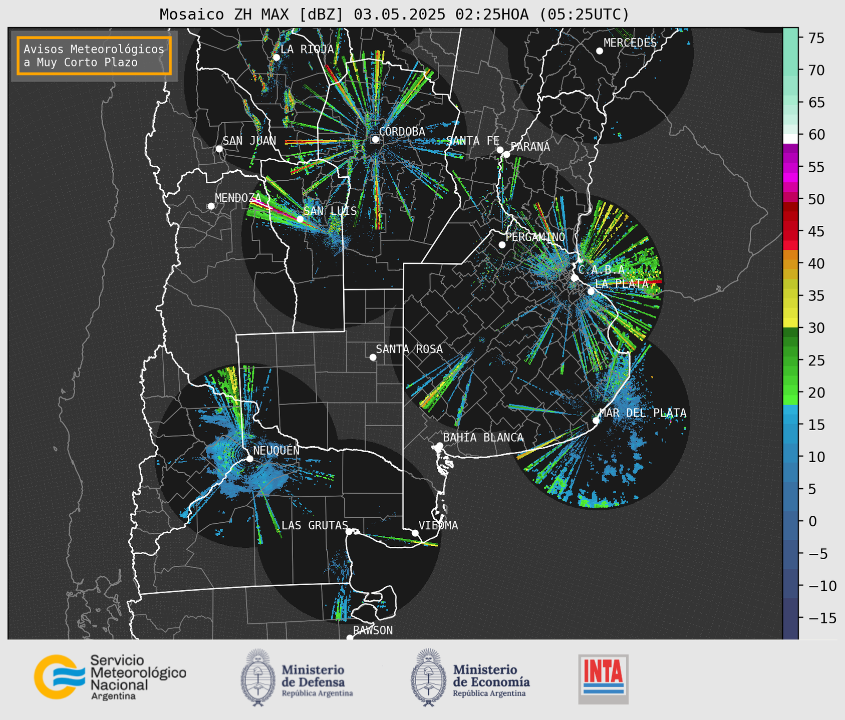Click the LA PLATA city marker dot

[591, 291]
